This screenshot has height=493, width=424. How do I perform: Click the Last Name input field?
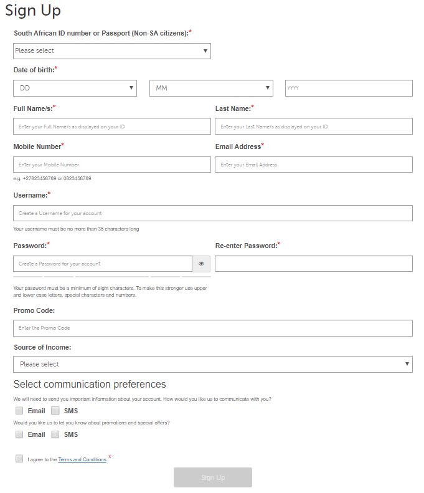click(313, 127)
